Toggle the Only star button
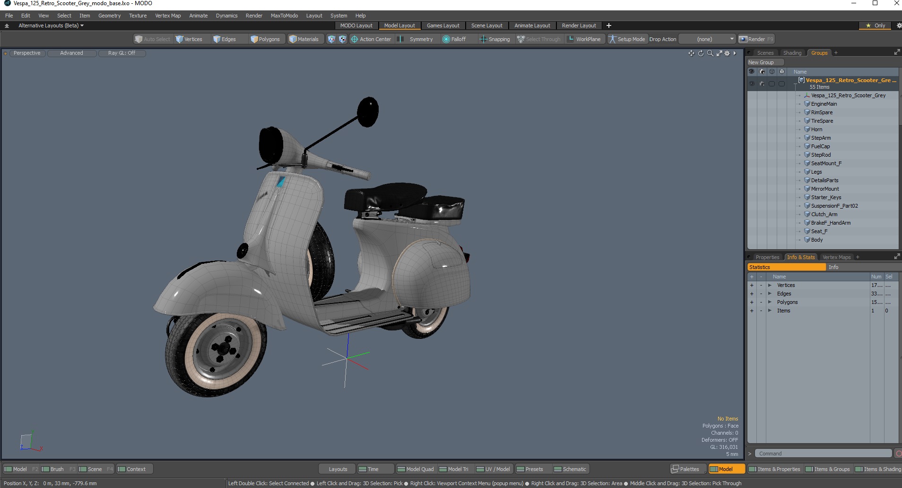Screen dimensions: 902x488 click(x=876, y=25)
